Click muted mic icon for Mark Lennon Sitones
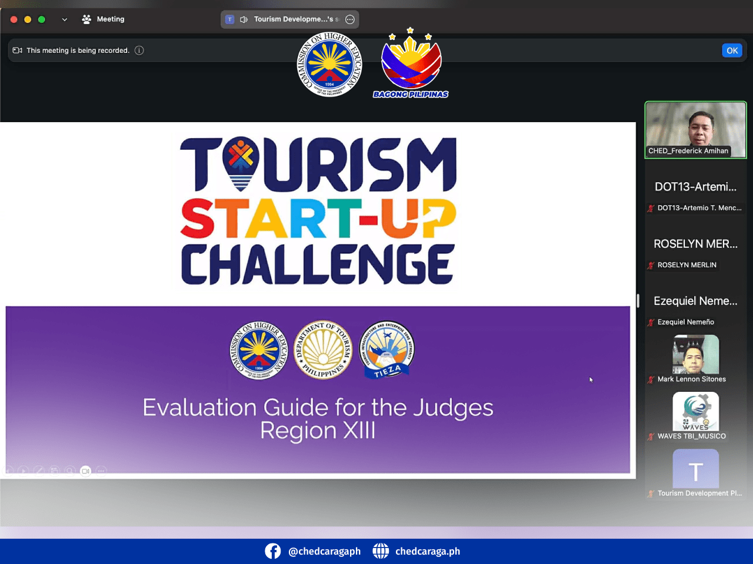Viewport: 753px width, 564px height. pyautogui.click(x=651, y=380)
